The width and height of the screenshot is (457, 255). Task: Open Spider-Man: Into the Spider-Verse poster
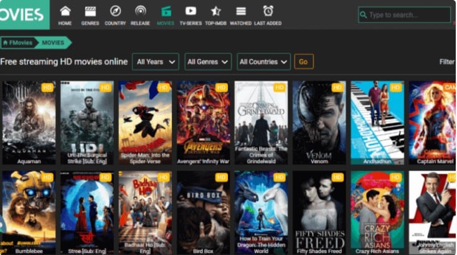145,123
